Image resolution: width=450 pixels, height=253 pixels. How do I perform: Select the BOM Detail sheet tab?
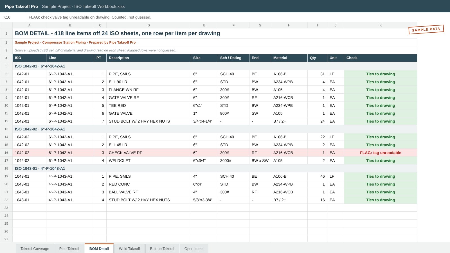pos(99,249)
